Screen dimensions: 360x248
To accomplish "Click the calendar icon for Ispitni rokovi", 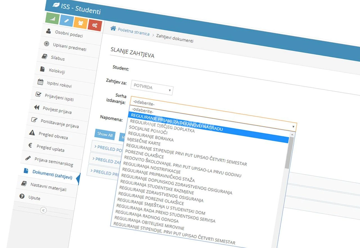I will click(40, 82).
